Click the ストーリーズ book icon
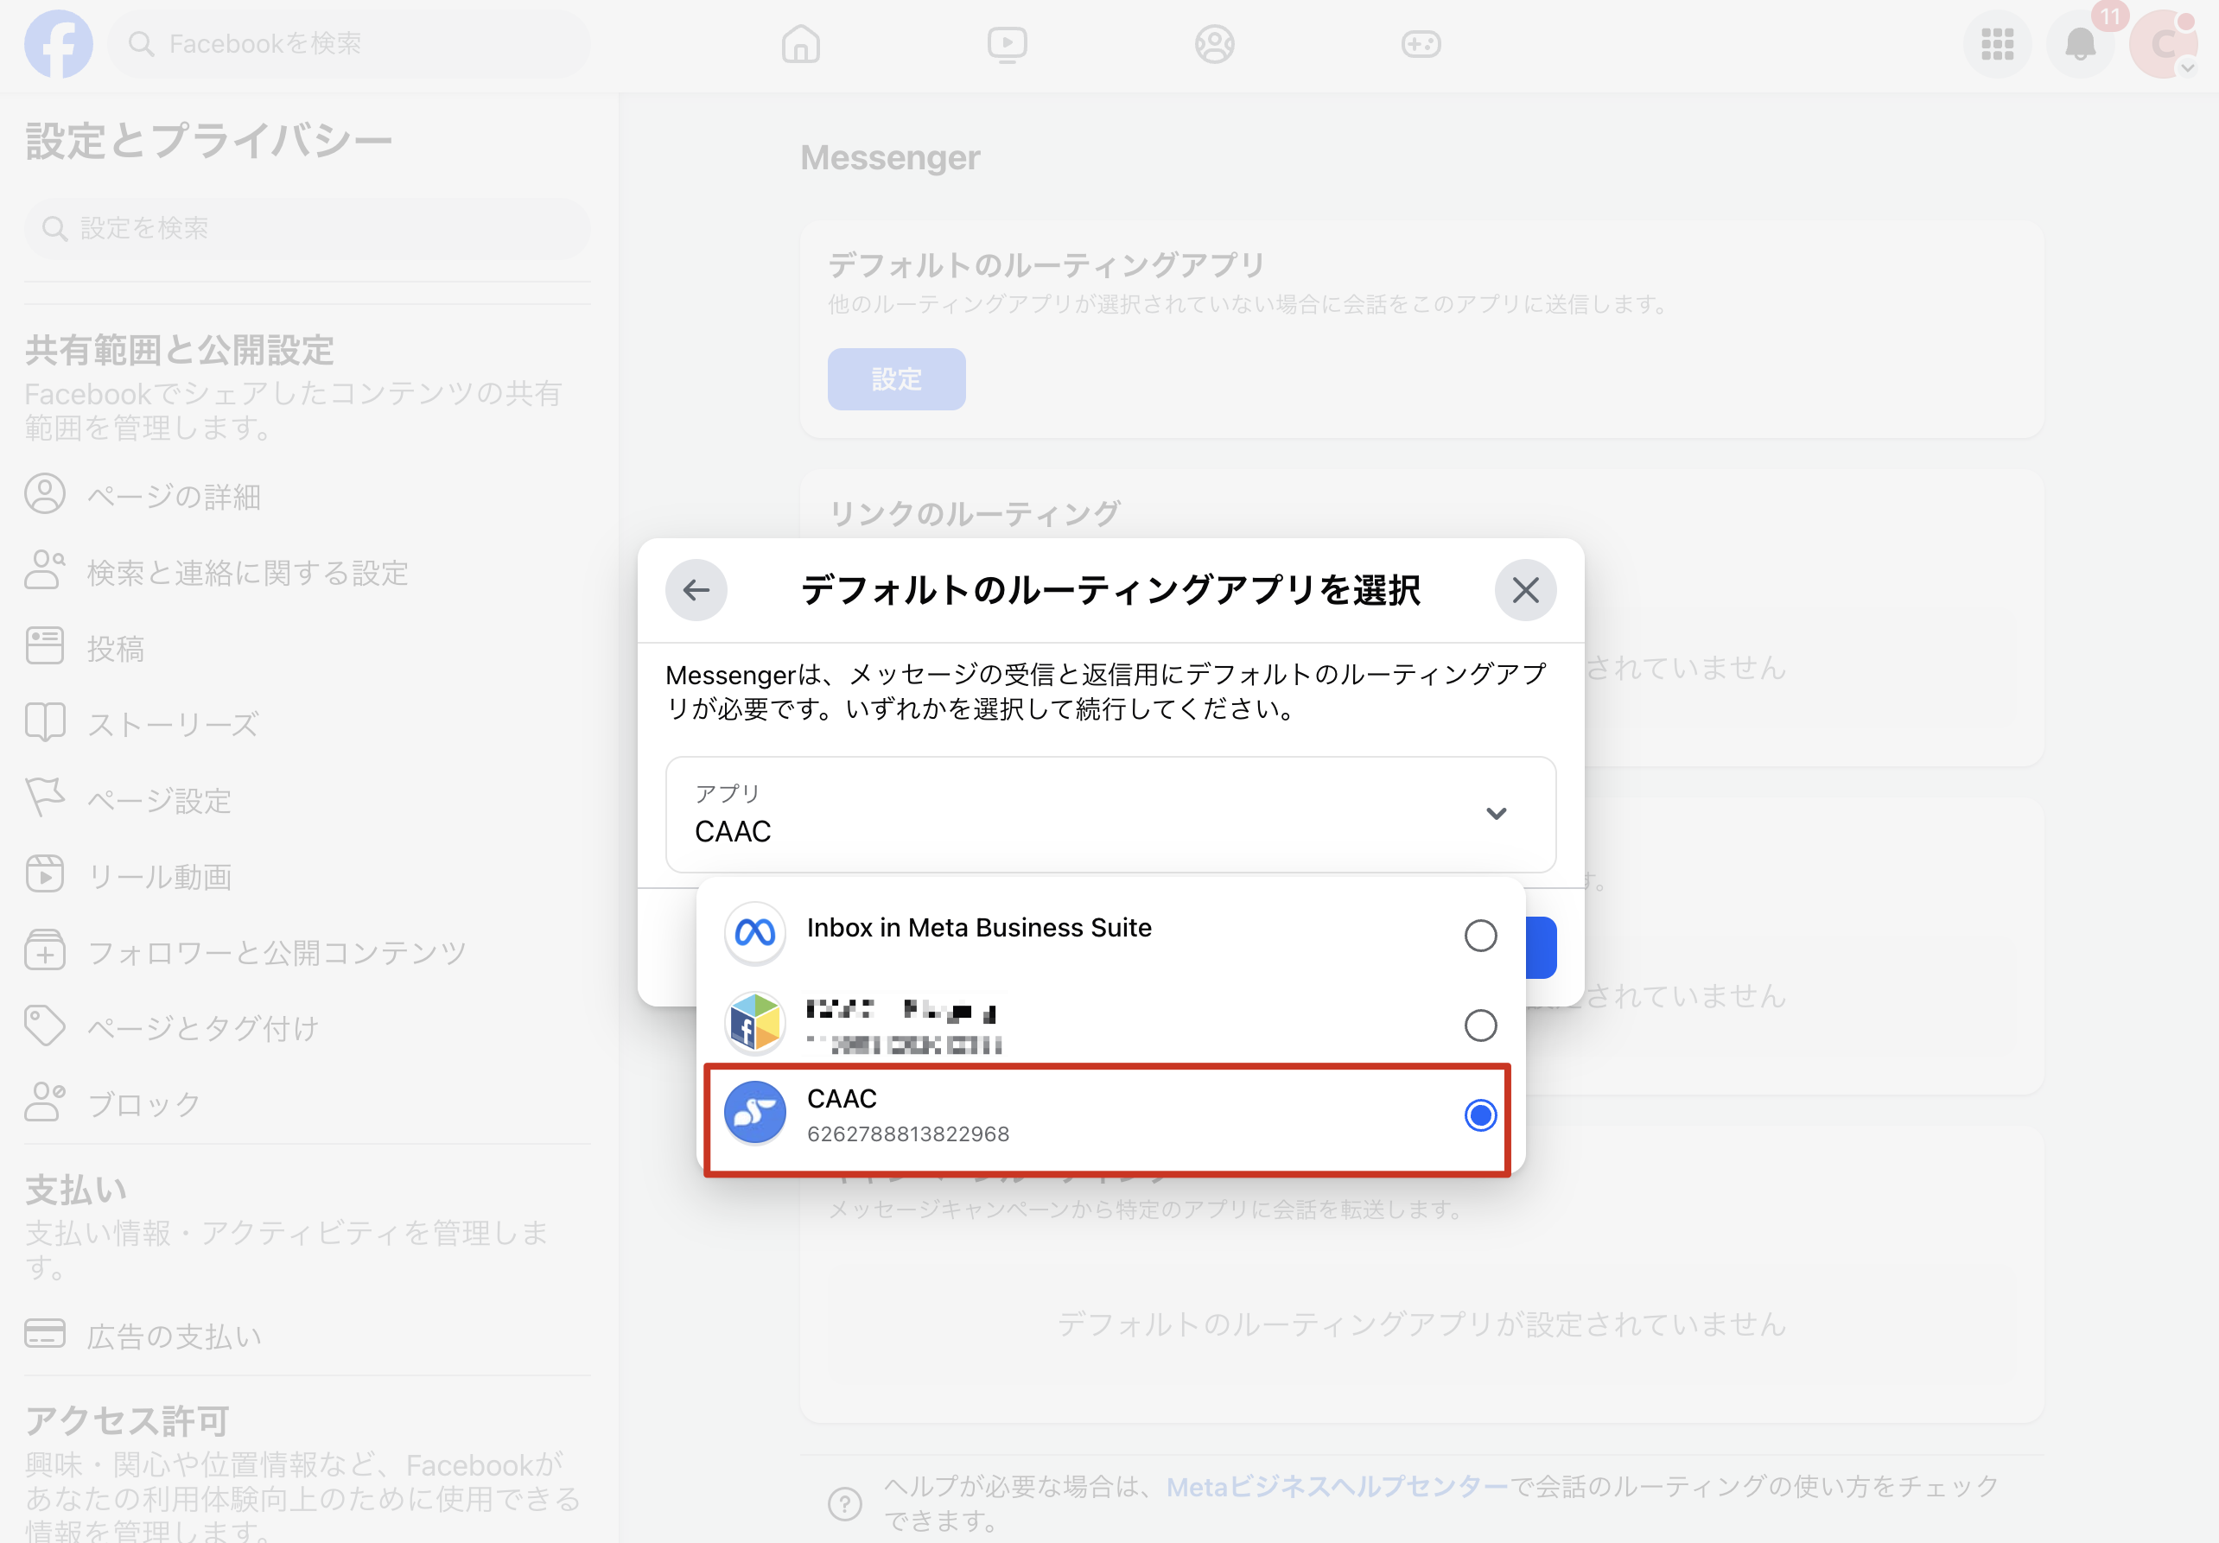This screenshot has width=2219, height=1543. 44,721
